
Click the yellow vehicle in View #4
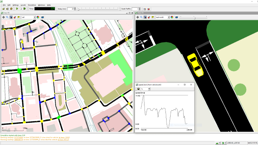195,65
